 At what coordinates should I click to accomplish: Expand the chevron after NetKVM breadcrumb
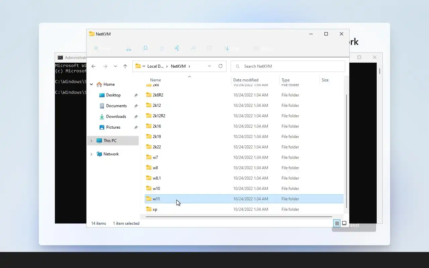coord(189,66)
